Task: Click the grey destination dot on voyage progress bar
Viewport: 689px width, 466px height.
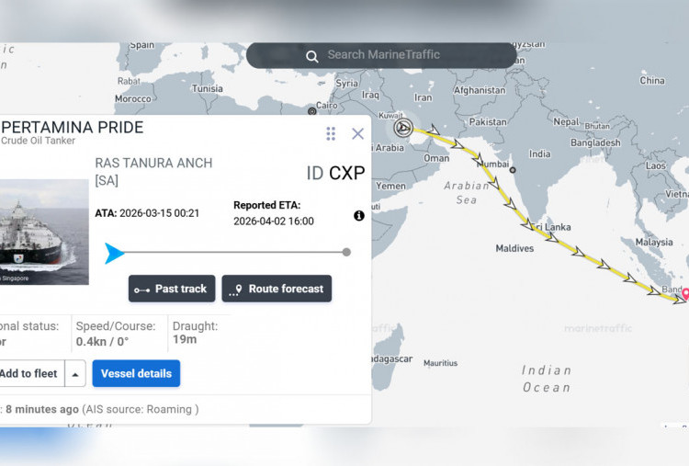Action: (x=346, y=252)
